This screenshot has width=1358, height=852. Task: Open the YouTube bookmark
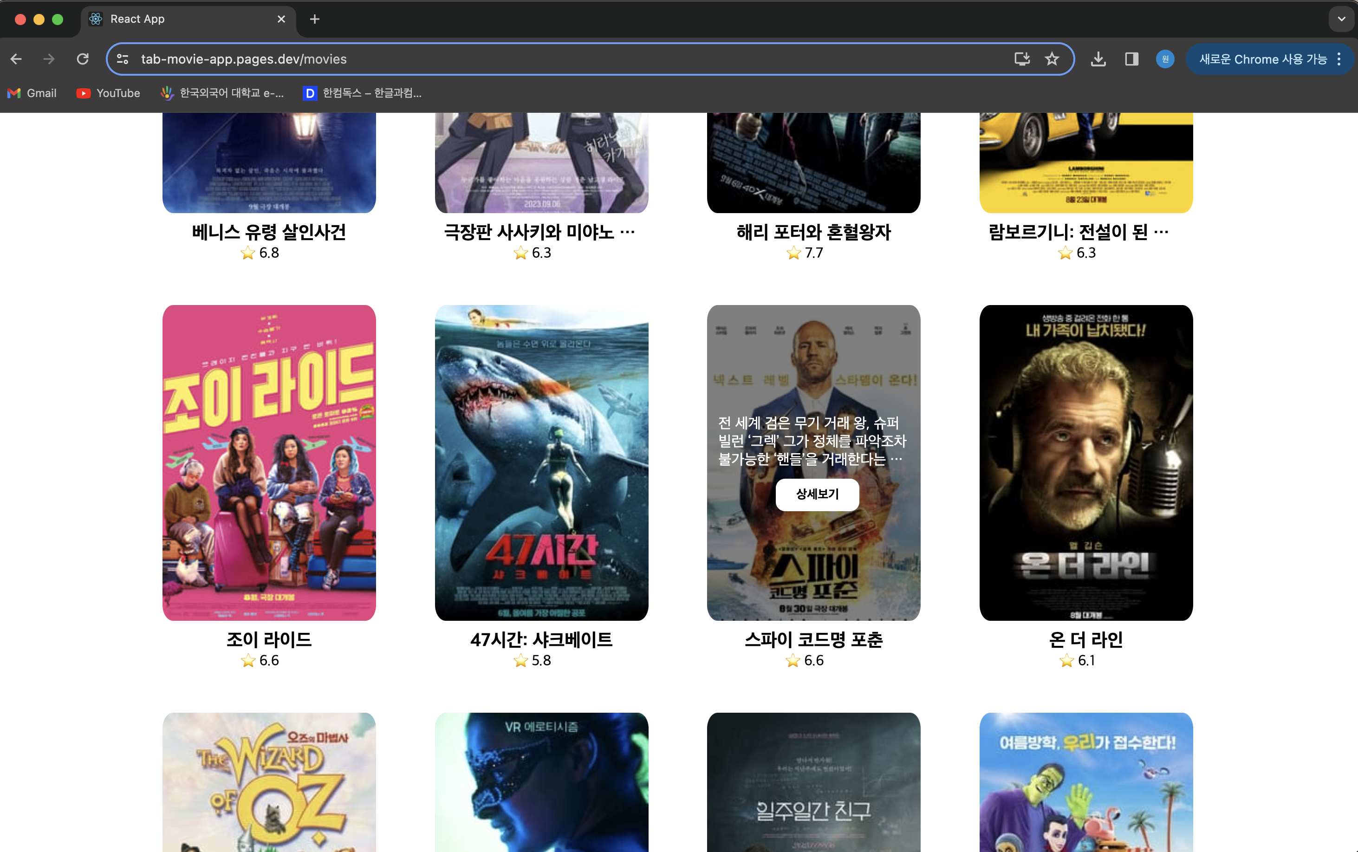[108, 93]
